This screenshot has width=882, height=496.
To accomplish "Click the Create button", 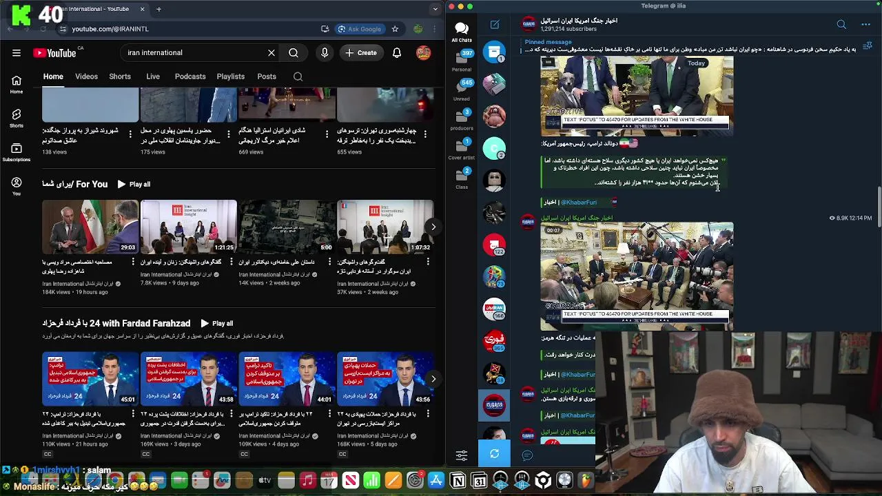I will tap(361, 52).
